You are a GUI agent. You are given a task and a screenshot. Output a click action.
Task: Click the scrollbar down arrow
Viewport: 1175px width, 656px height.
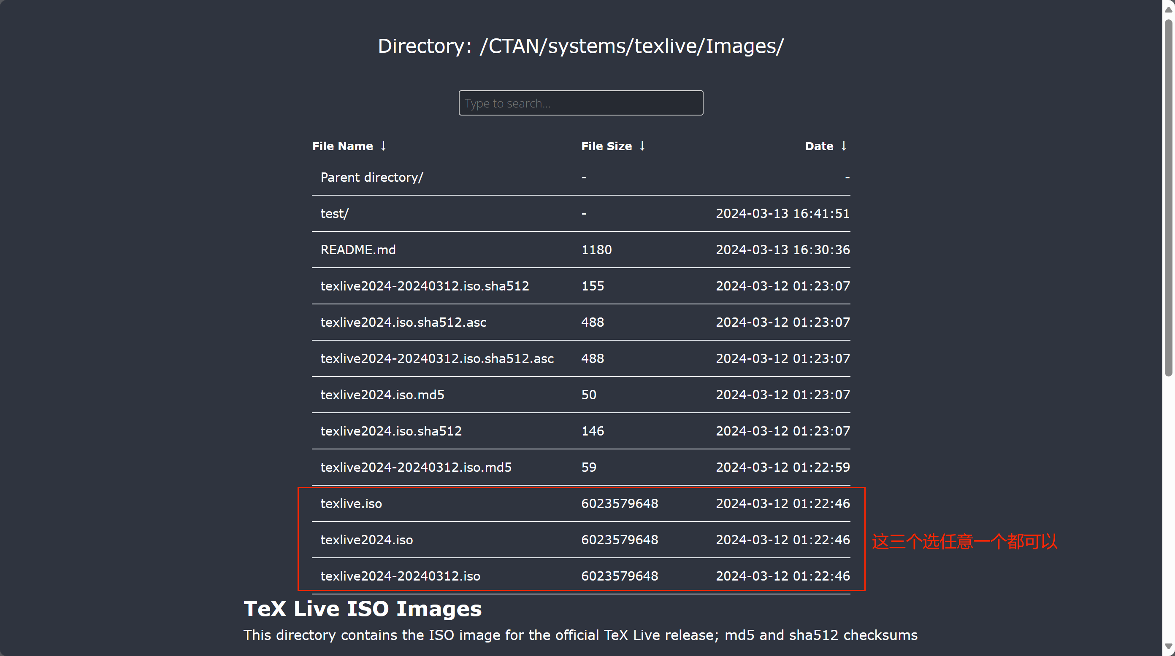coord(1168,646)
